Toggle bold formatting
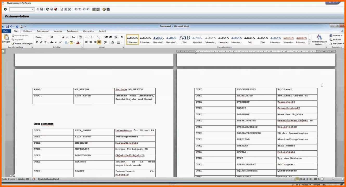 coord(37,42)
